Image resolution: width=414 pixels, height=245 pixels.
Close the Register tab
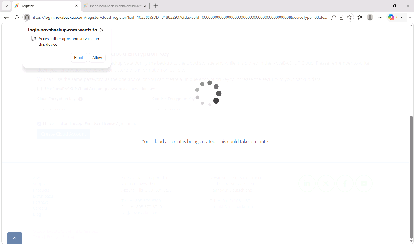coord(76,6)
